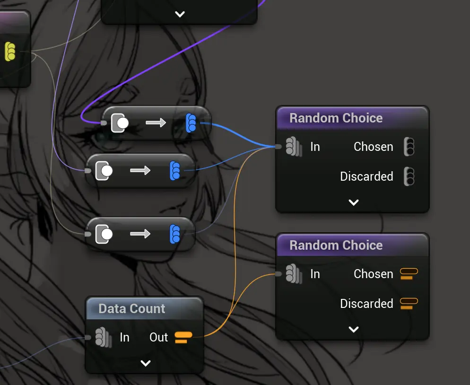Click the Data Count orange Out pin

coord(183,337)
